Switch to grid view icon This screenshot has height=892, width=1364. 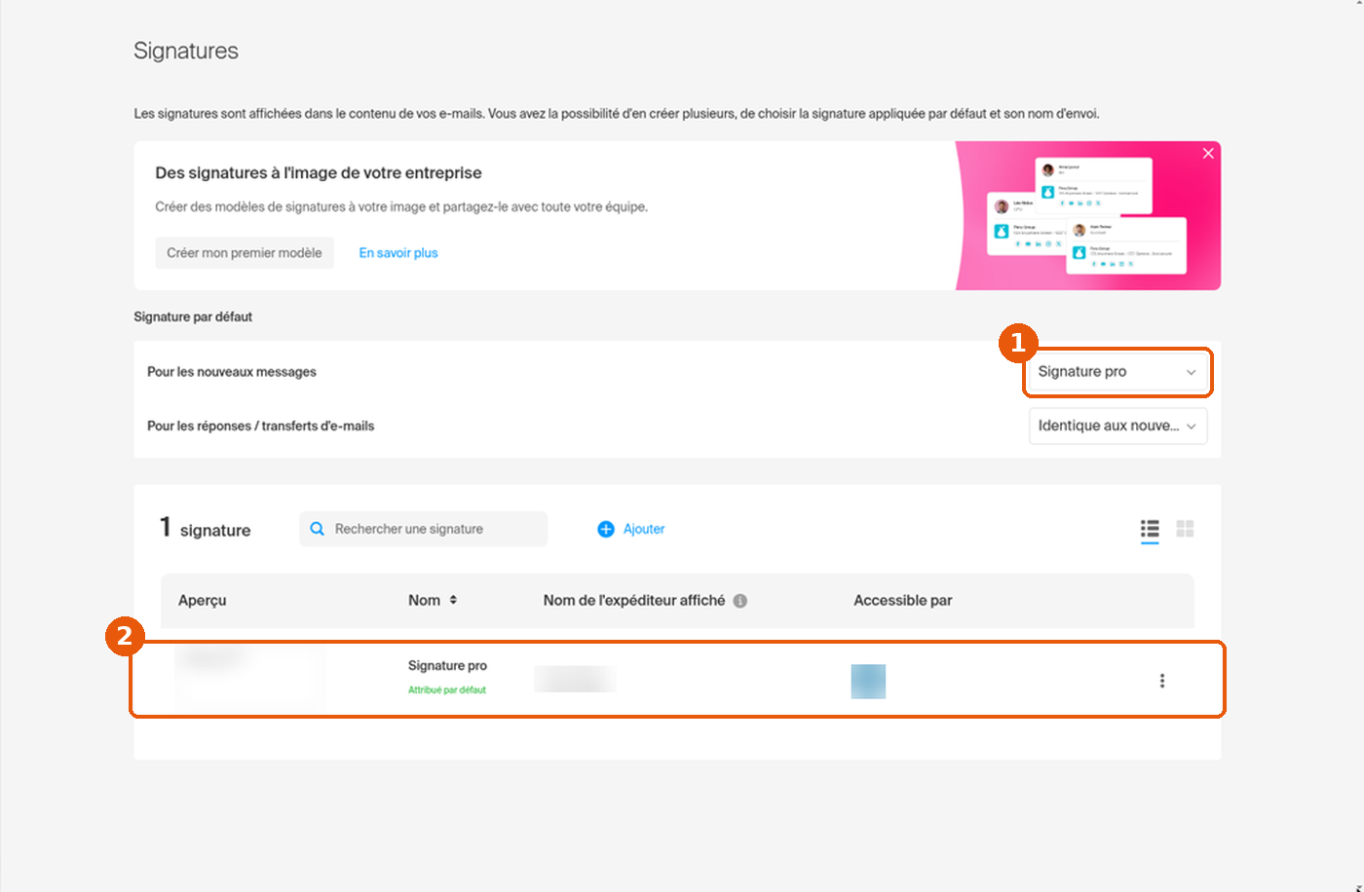1185,529
